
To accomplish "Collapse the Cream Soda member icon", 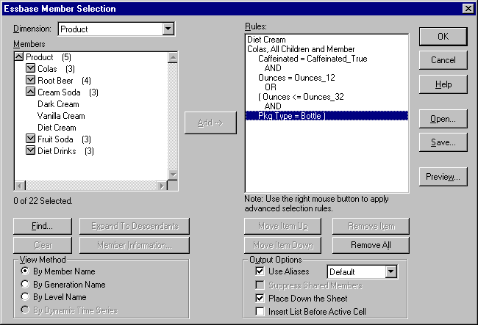I will pos(31,92).
